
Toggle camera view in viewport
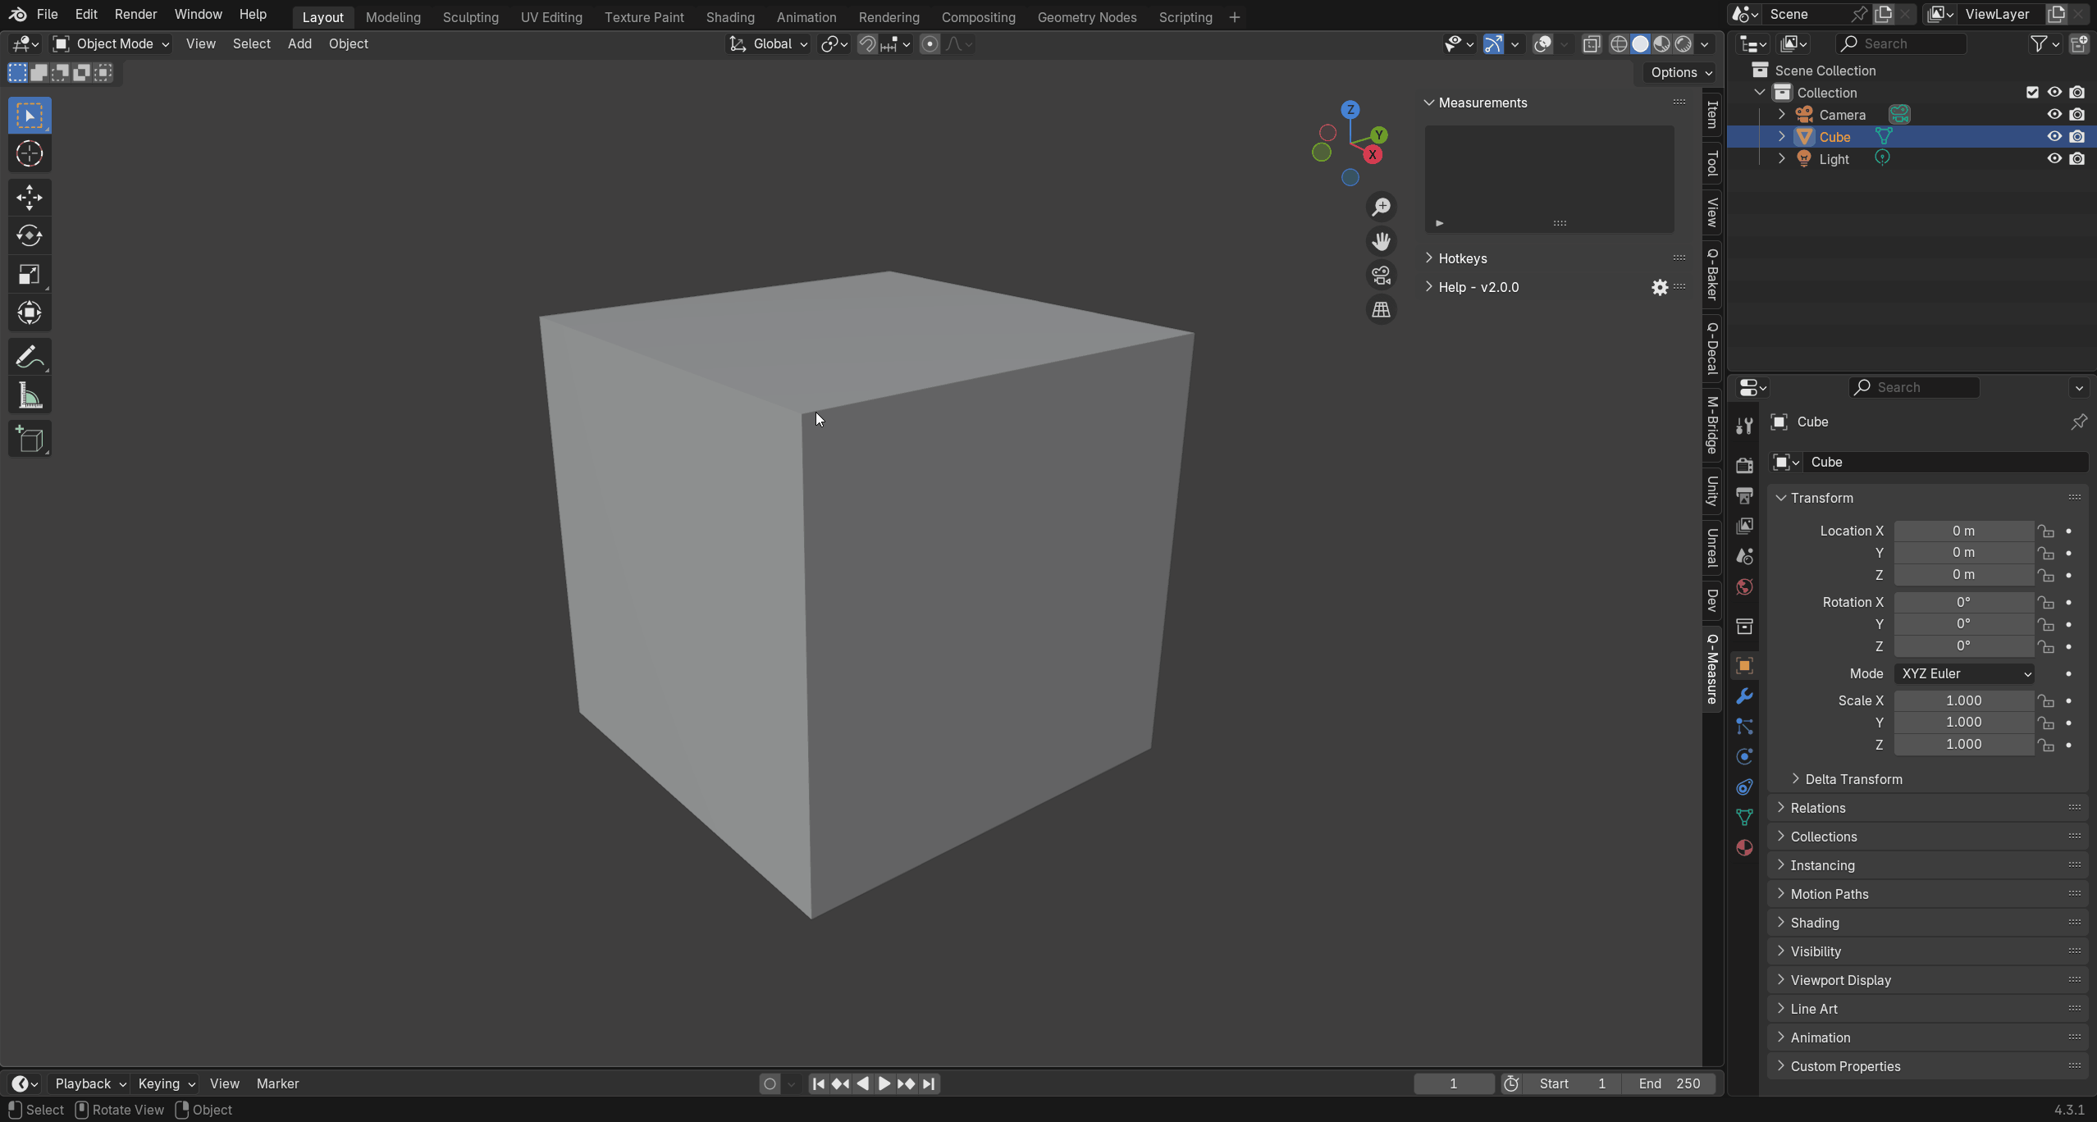tap(1382, 276)
